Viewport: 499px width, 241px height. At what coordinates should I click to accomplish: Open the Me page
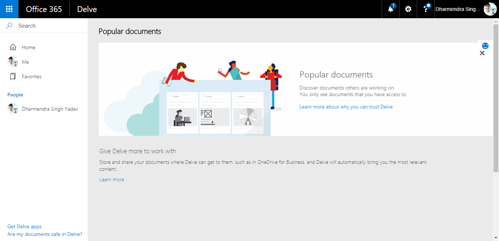coord(25,62)
